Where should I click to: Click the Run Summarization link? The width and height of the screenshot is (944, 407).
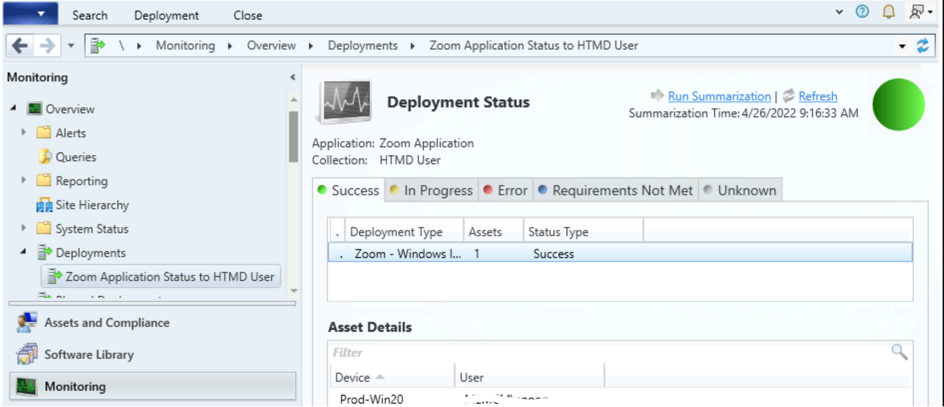coord(719,96)
